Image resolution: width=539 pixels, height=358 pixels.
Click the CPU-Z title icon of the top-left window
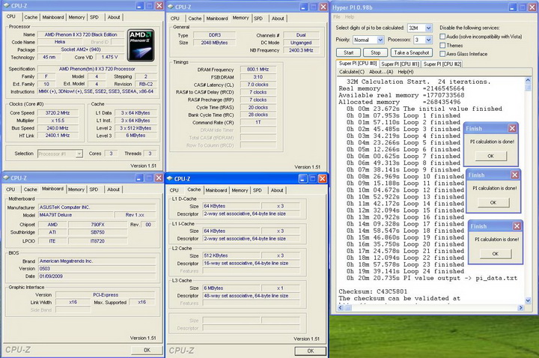7,5
